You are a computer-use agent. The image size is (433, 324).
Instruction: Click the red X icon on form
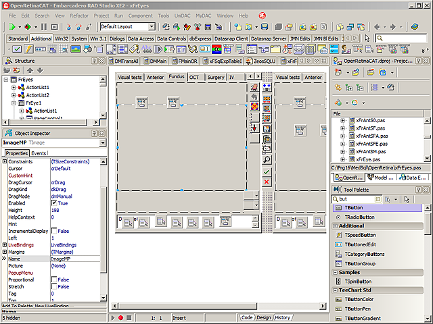pos(267,182)
